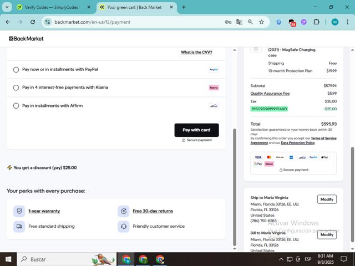
Task: Switch to the Back Market green cart tab
Action: (x=134, y=7)
